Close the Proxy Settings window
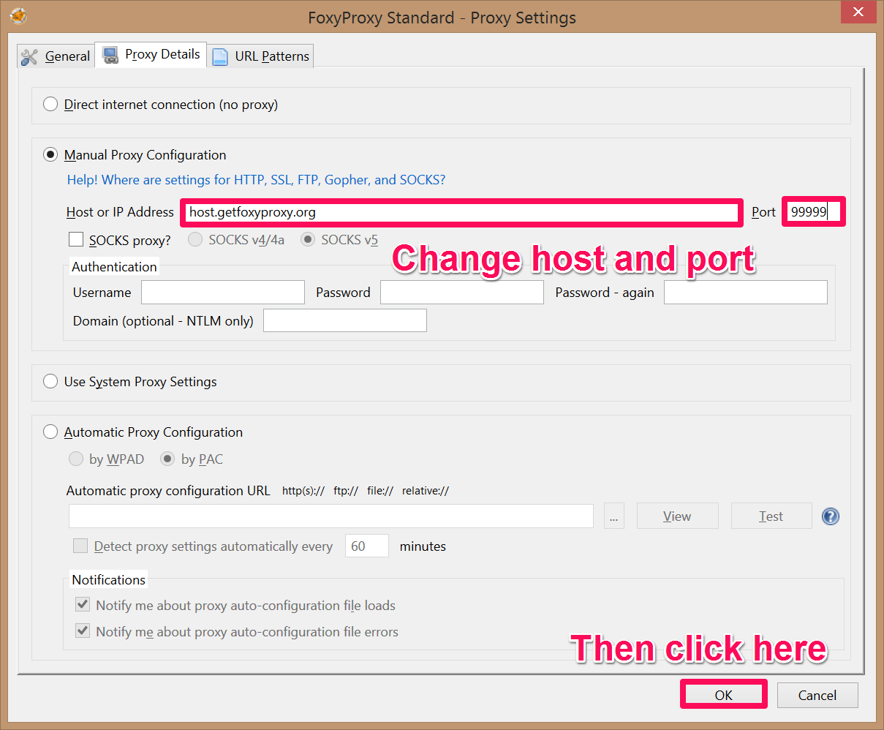Screen dimensions: 884x730 [x=859, y=12]
